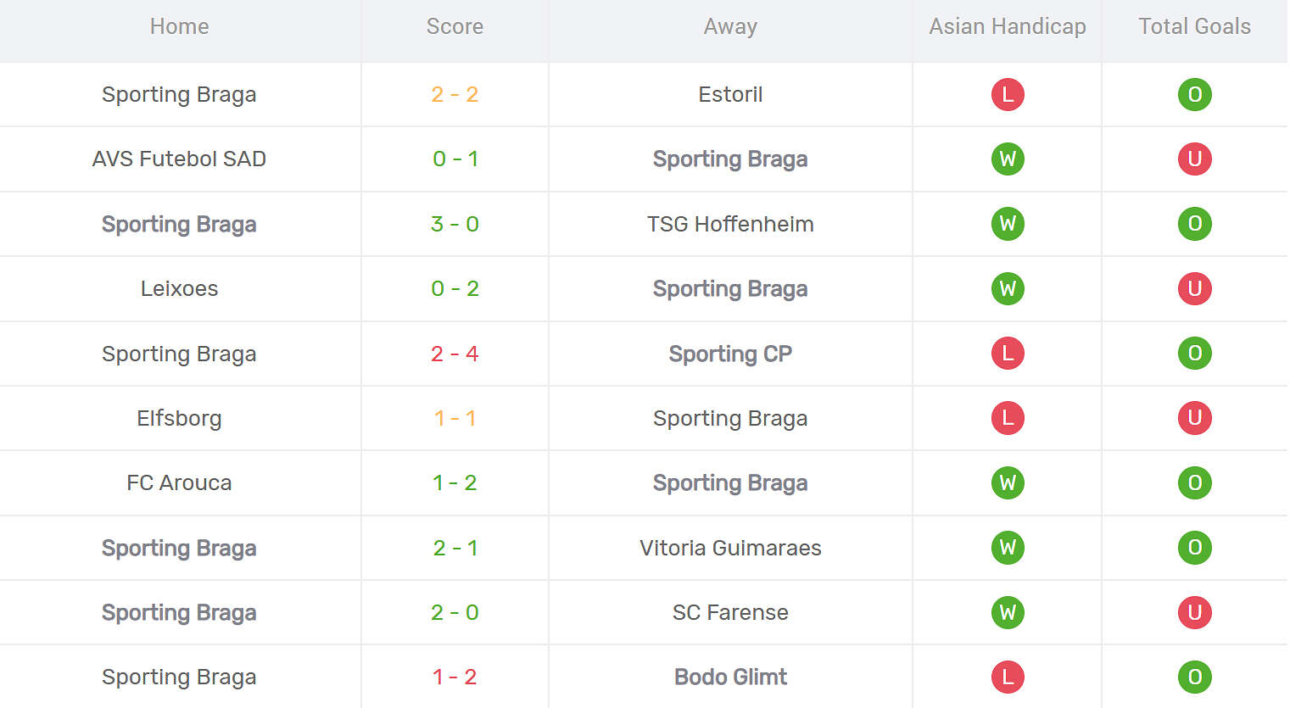Screen dimensions: 1290x708
Task: Click the U total goals badge for Leixoes match
Action: 1194,288
